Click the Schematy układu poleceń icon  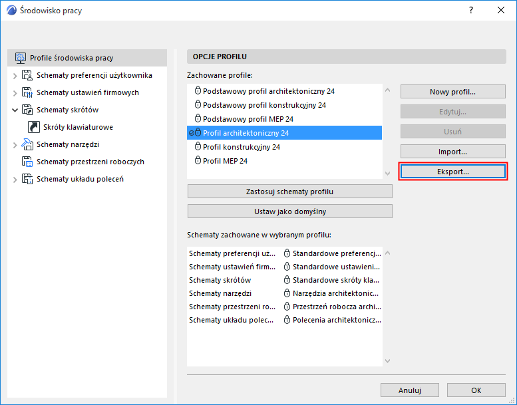tap(27, 179)
